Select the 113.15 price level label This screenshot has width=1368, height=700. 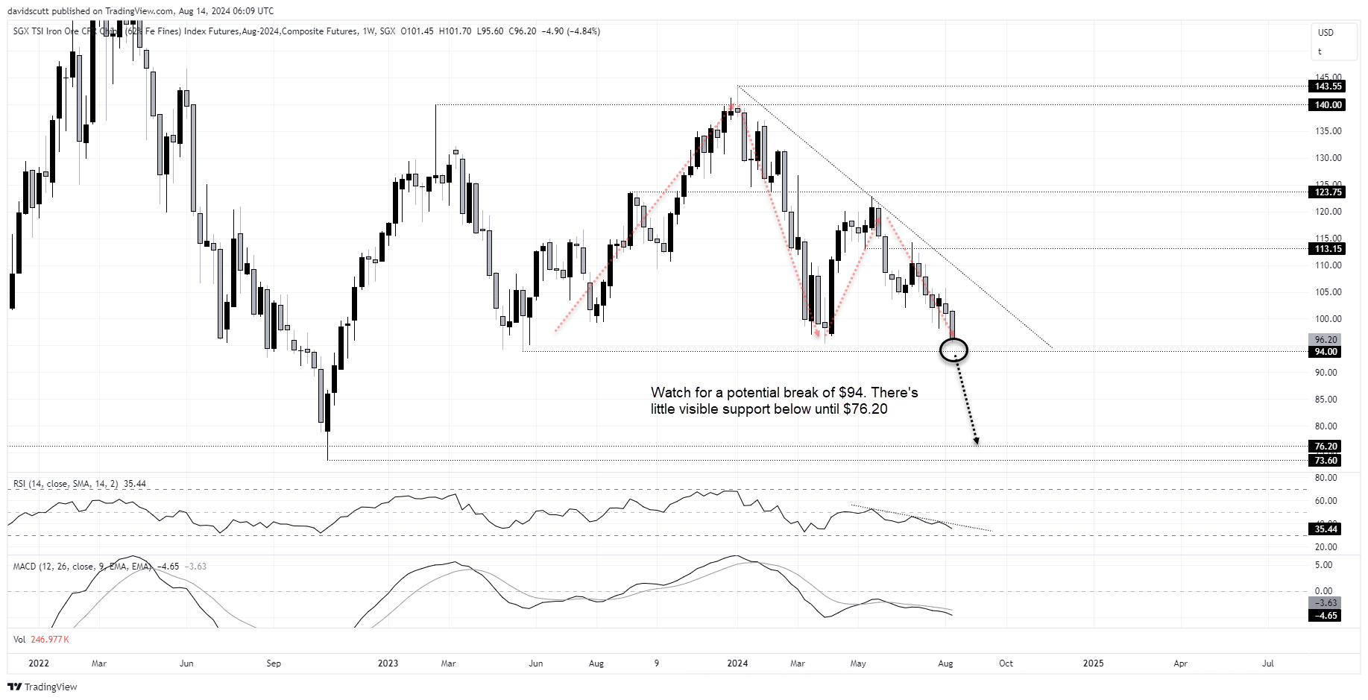pos(1327,249)
